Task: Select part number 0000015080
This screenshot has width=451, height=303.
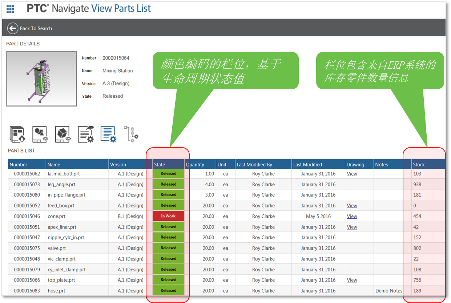Action: click(x=27, y=195)
